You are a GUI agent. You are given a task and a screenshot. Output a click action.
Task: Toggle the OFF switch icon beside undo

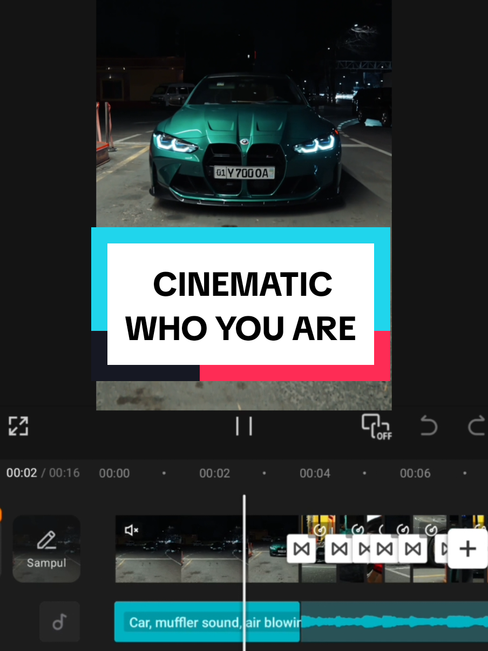tap(377, 426)
